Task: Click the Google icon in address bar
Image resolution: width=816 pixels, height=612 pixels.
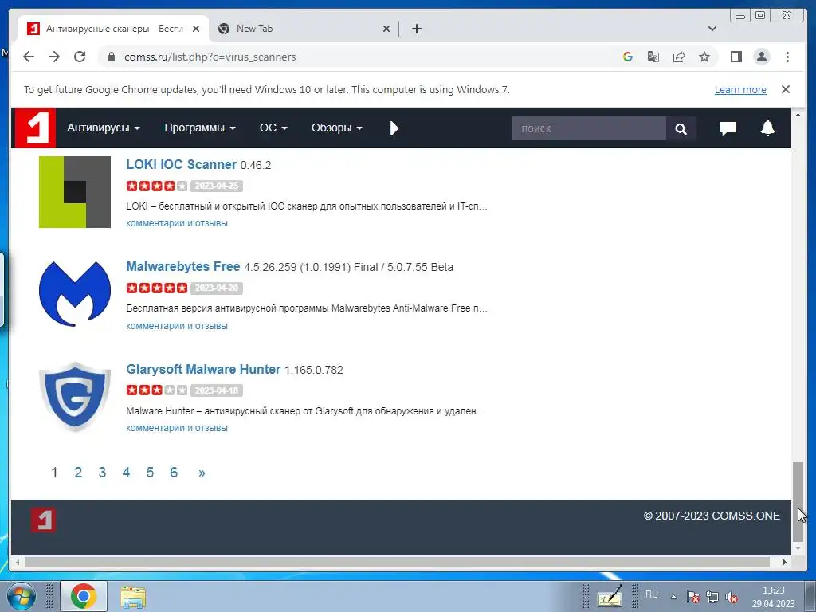Action: point(628,57)
